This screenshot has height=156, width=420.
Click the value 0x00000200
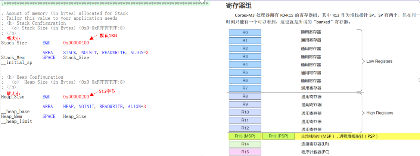(76, 97)
